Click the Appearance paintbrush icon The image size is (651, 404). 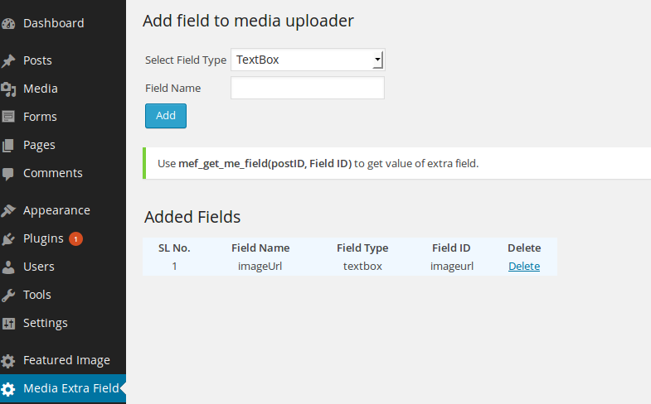[8, 210]
